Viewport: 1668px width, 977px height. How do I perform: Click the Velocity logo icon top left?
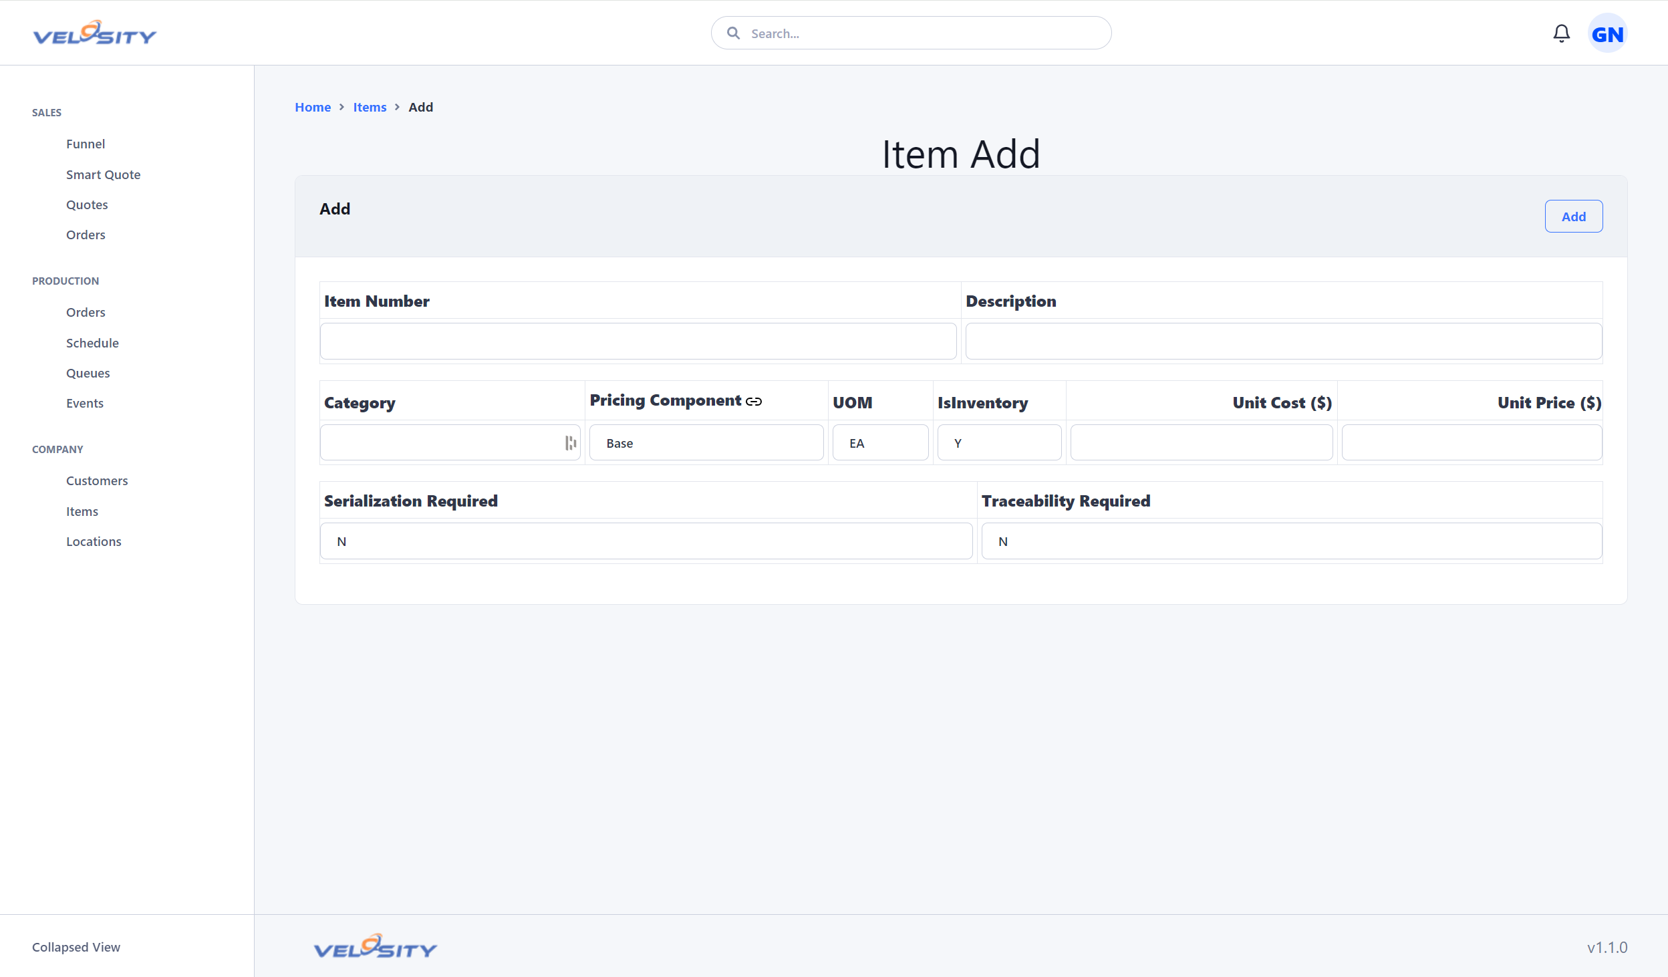pos(96,33)
